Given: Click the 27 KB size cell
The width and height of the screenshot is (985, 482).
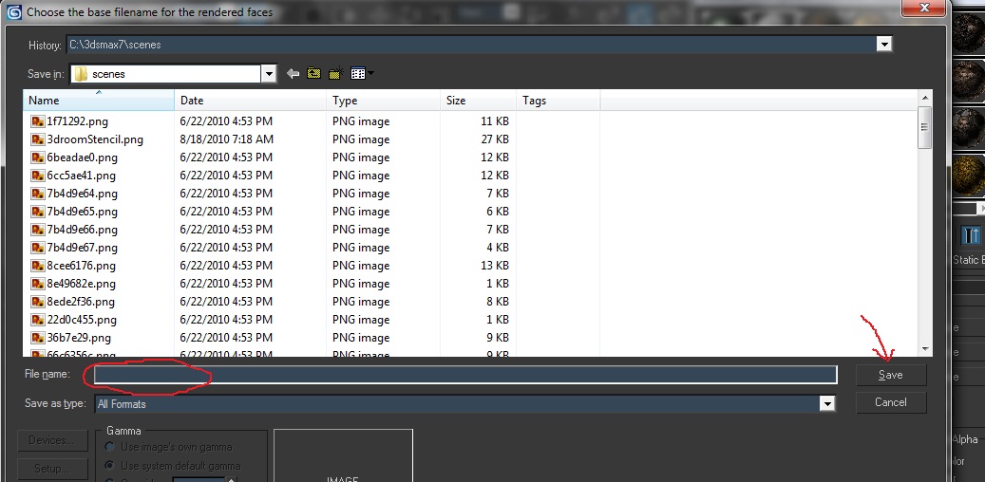Looking at the screenshot, I should tap(494, 139).
